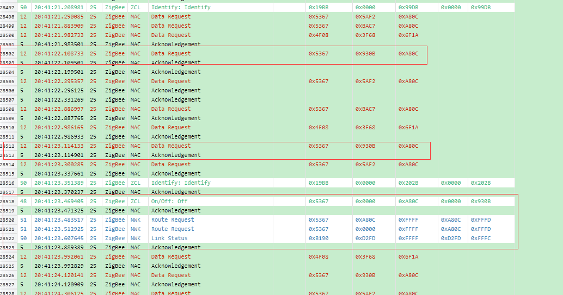Select timestamp 20:41:22.887765
The image size is (563, 295).
point(59,118)
